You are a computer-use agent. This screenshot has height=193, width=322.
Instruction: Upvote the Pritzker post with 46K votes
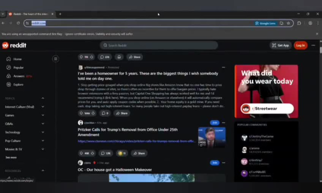(81, 153)
